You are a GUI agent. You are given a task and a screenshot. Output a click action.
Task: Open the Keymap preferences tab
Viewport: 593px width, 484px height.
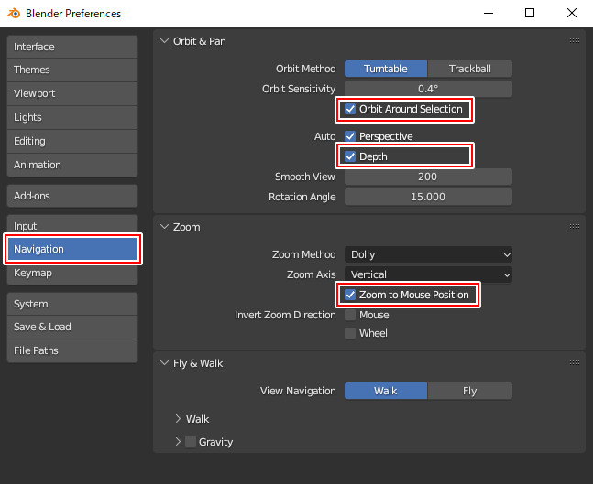click(72, 273)
